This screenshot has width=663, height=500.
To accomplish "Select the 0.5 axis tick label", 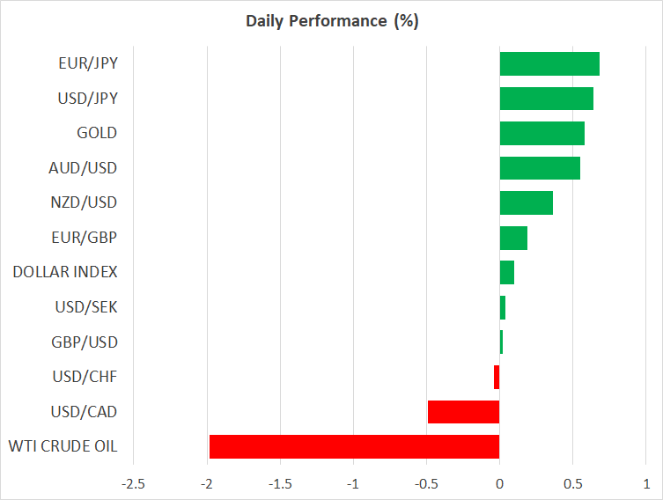I will click(x=572, y=483).
